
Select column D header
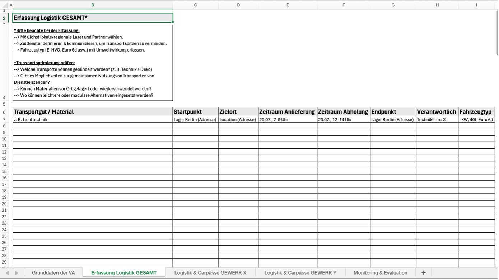click(238, 5)
